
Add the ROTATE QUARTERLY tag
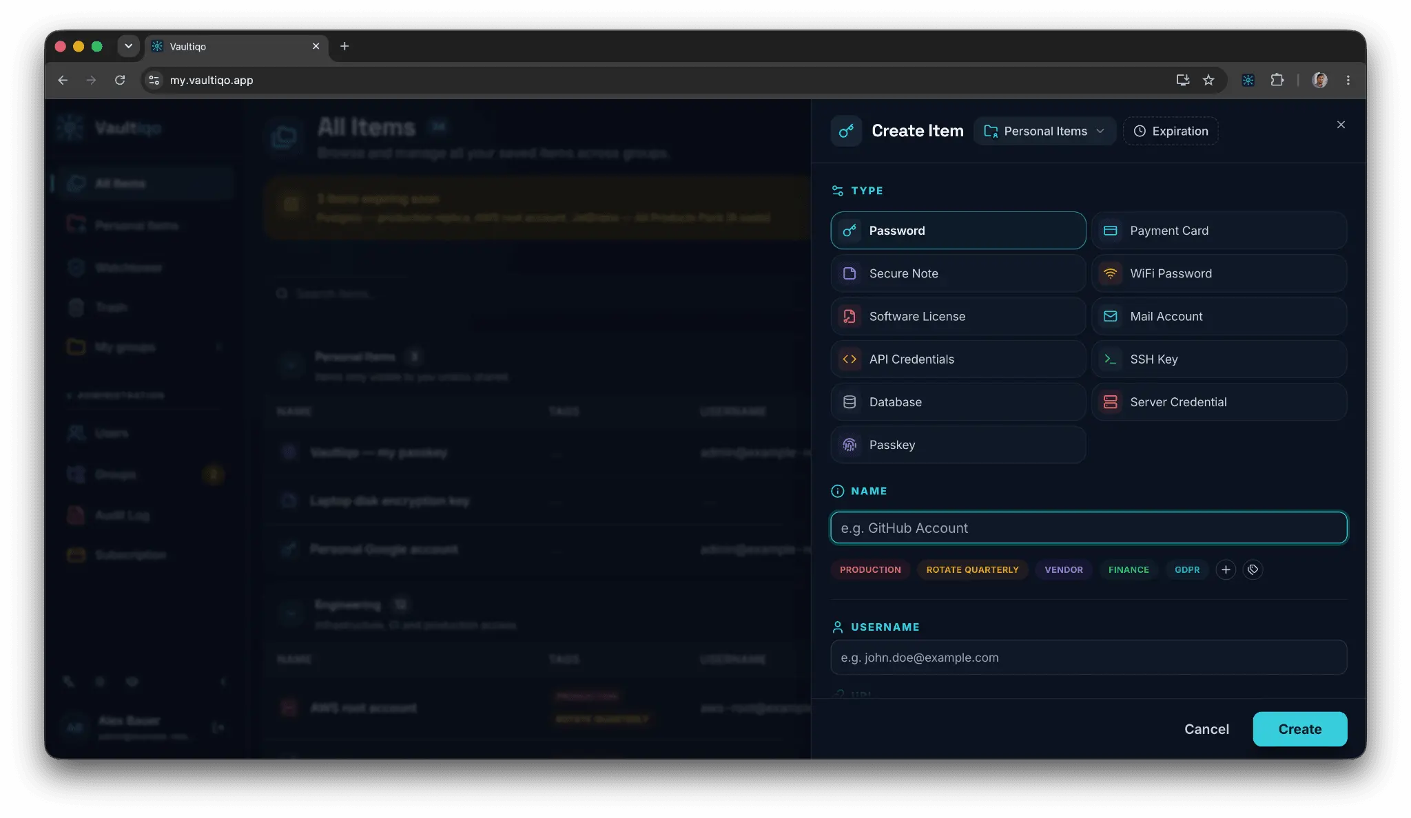pos(972,569)
